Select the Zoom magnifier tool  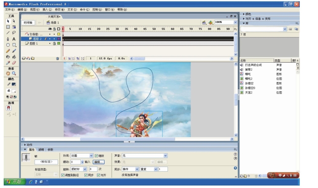tap(14, 73)
